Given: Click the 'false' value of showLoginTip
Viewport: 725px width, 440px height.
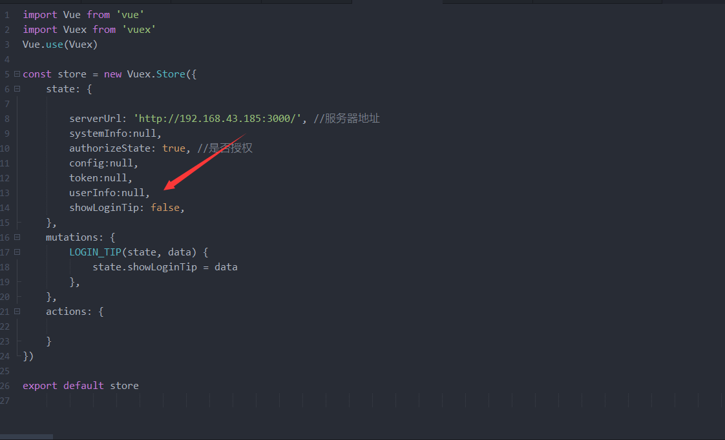Looking at the screenshot, I should (x=165, y=208).
